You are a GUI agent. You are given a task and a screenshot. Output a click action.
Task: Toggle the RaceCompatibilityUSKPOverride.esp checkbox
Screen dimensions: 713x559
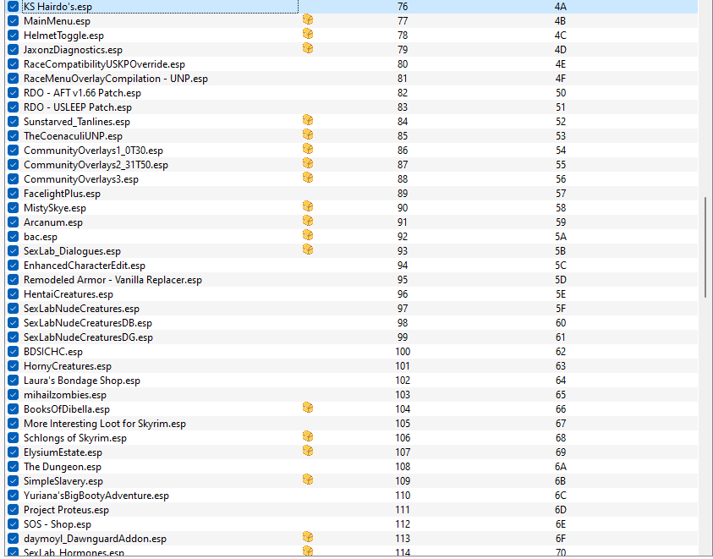(14, 64)
